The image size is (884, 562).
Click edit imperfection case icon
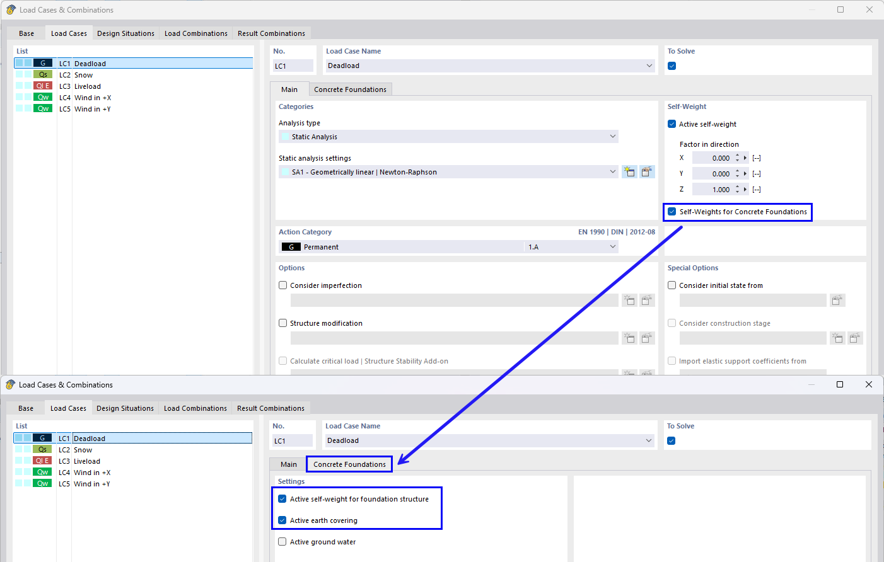point(647,301)
